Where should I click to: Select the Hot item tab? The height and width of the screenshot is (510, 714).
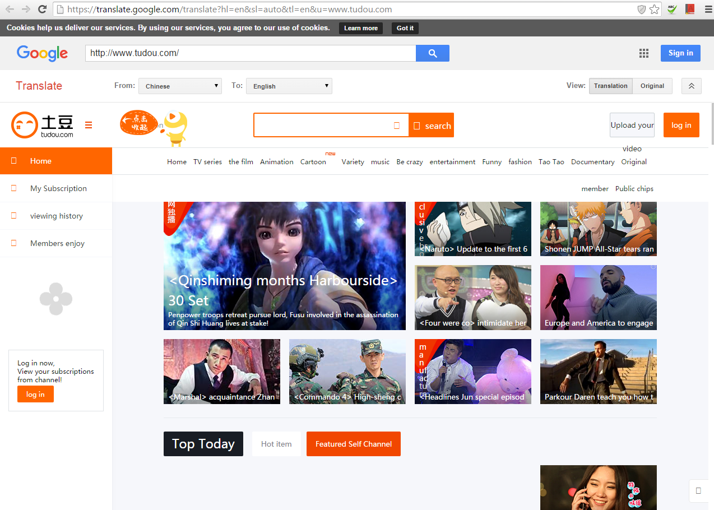point(276,444)
